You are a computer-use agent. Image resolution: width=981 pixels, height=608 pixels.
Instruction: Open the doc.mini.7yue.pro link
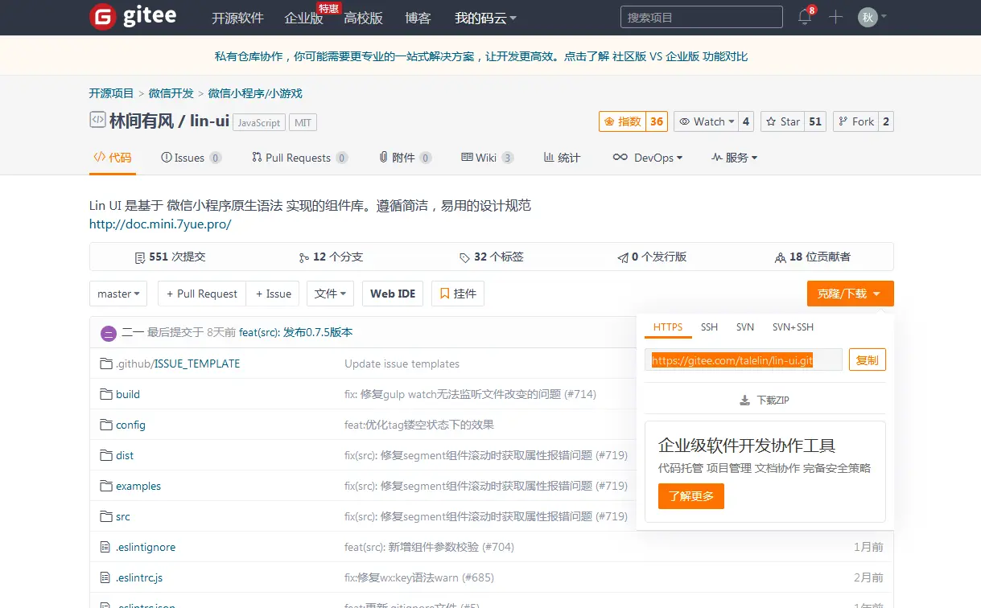pyautogui.click(x=160, y=224)
